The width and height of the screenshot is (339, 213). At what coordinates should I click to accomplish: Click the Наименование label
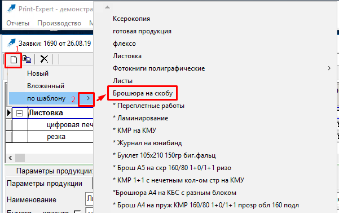[x=32, y=199]
